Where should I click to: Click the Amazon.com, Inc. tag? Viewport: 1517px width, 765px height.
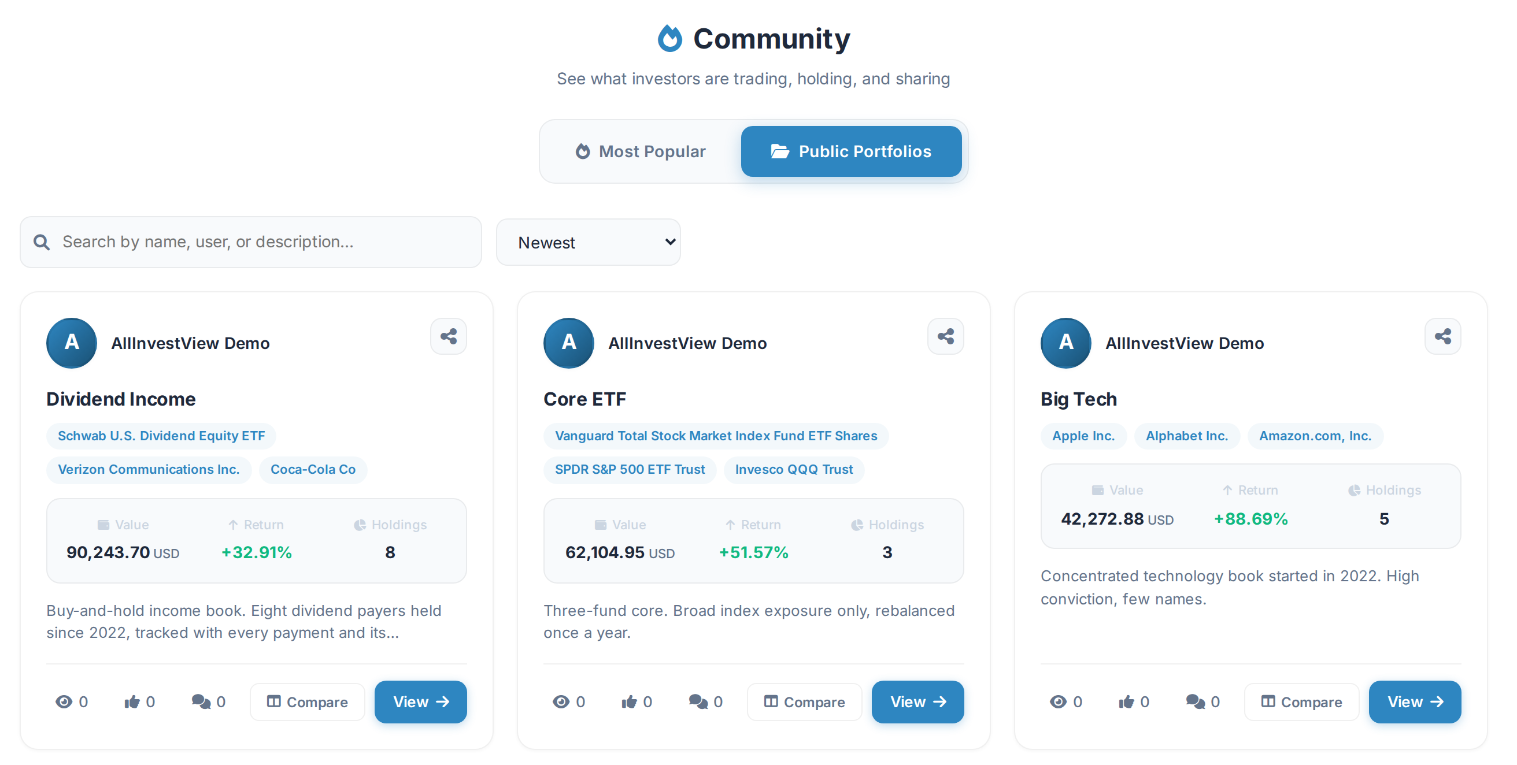coord(1315,436)
